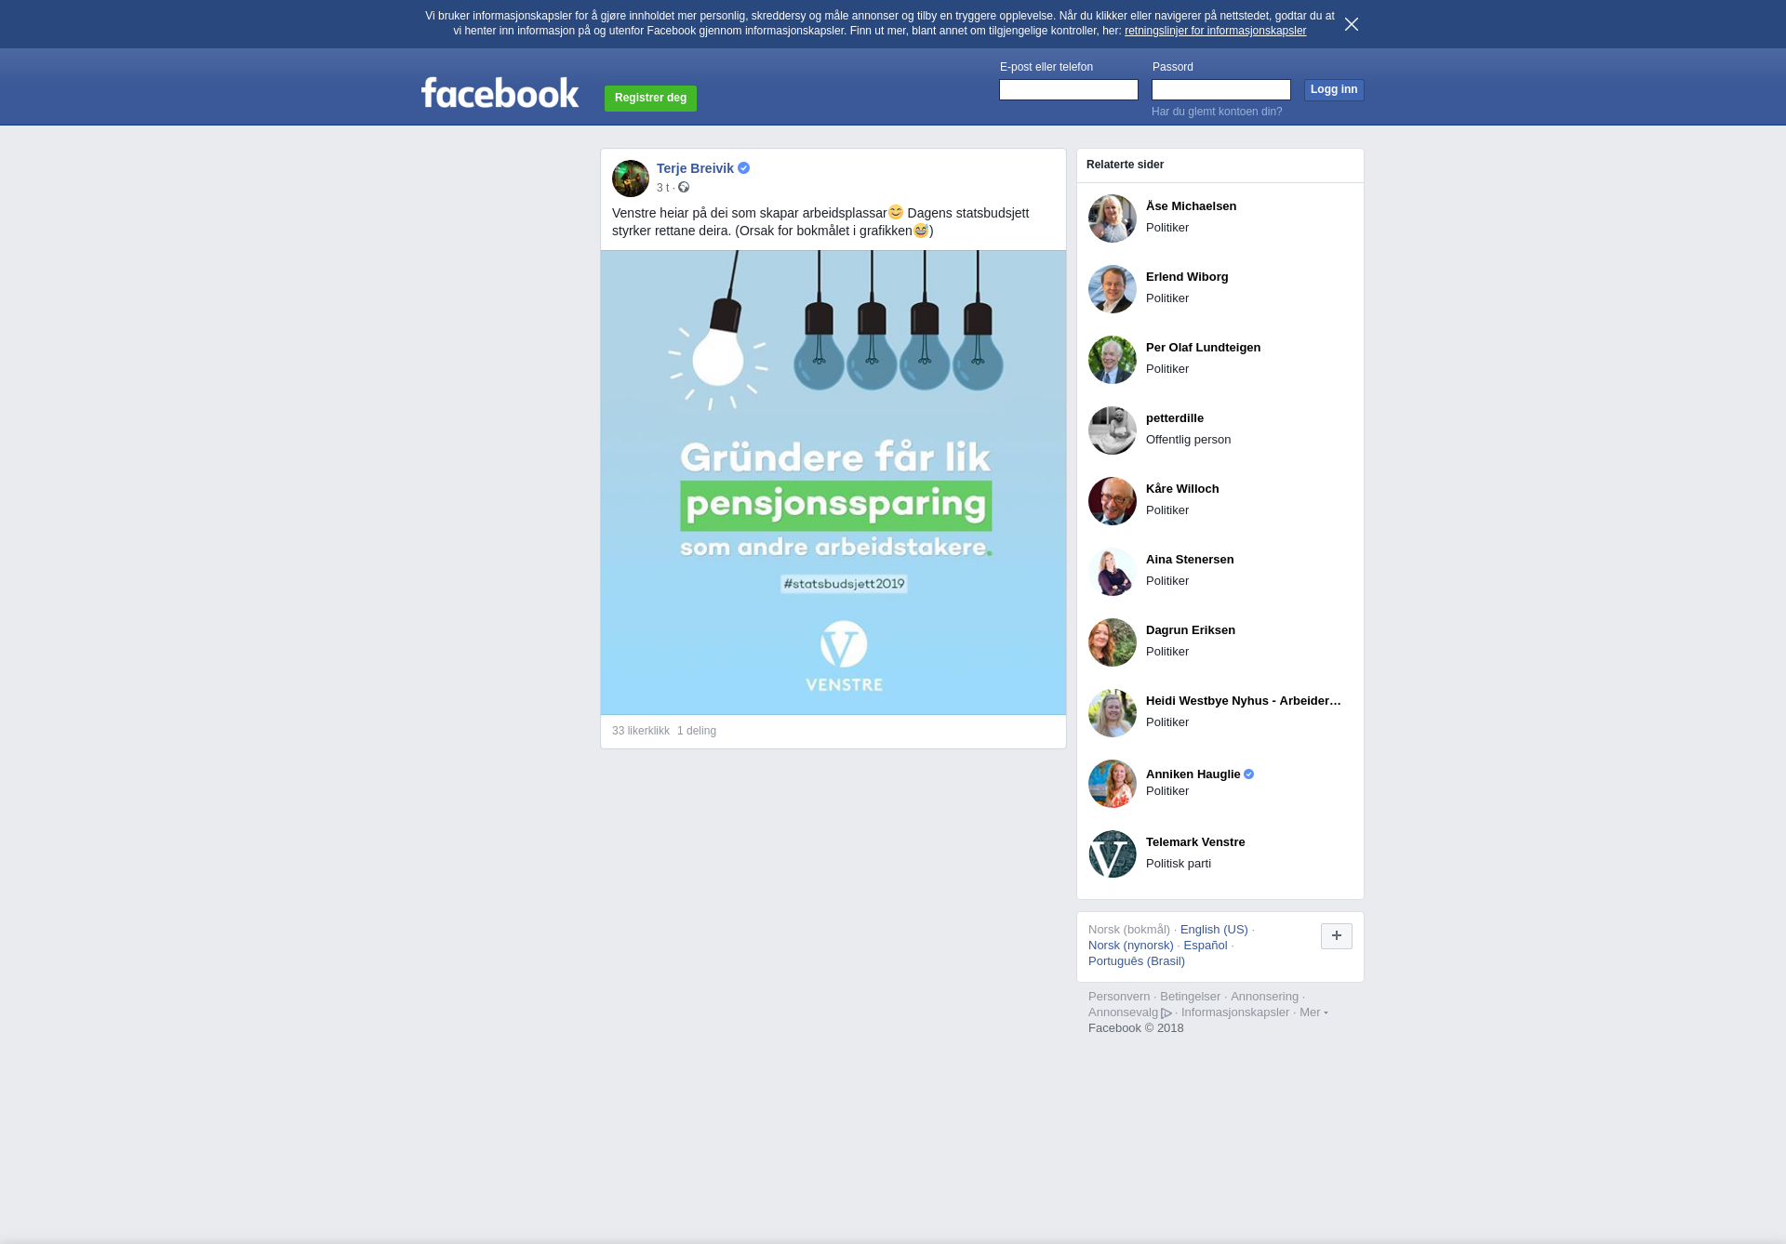Open the Per Olaf Lundteigen page name
Screen dimensions: 1786x1244
click(1203, 348)
